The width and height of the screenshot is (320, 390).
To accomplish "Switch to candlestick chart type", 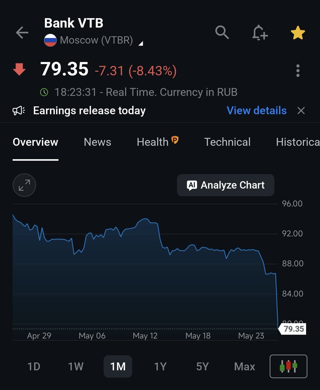I will (289, 366).
